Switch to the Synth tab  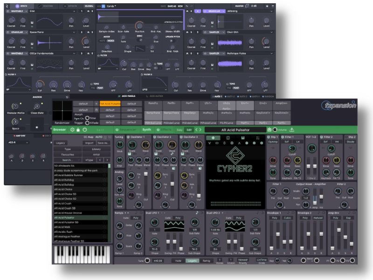pos(147,130)
